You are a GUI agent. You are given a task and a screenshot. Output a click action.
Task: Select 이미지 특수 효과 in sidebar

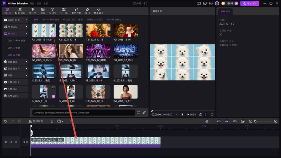pyautogui.click(x=16, y=41)
